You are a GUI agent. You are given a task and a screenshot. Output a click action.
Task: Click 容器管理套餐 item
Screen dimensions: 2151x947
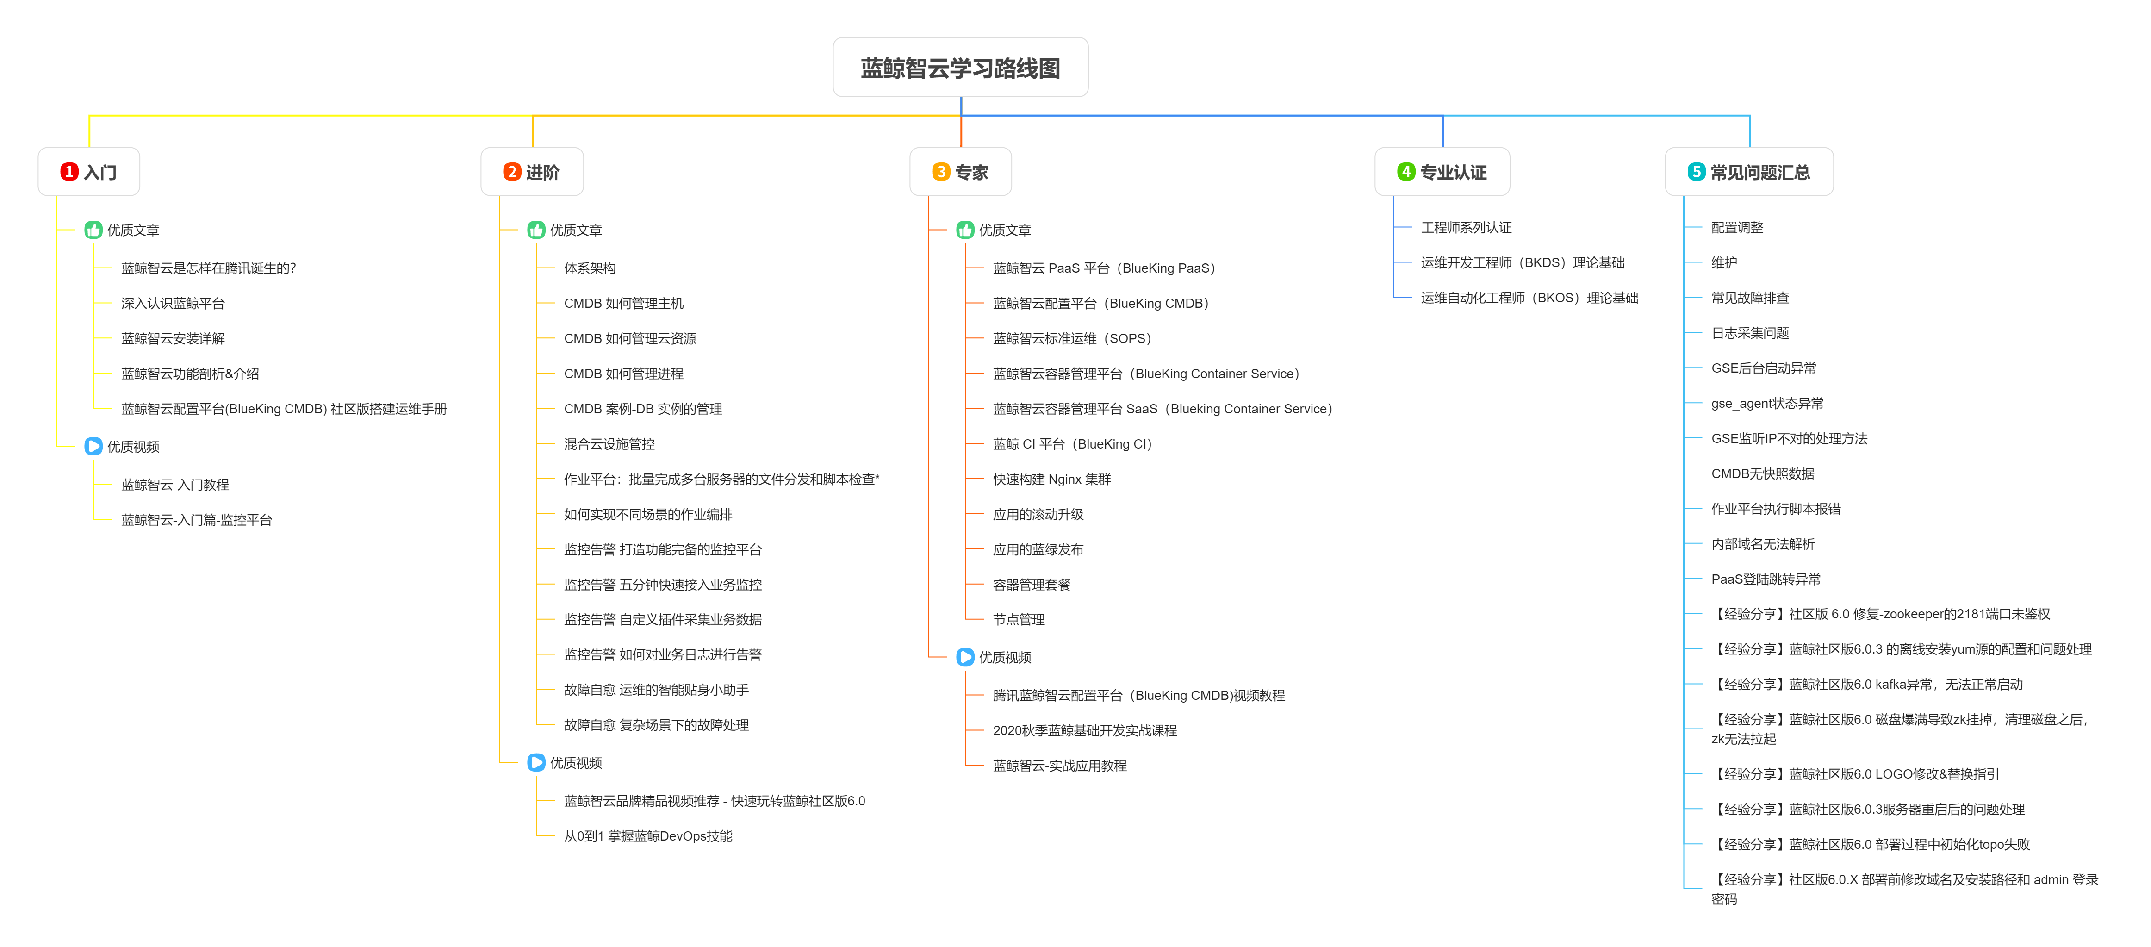(1031, 585)
